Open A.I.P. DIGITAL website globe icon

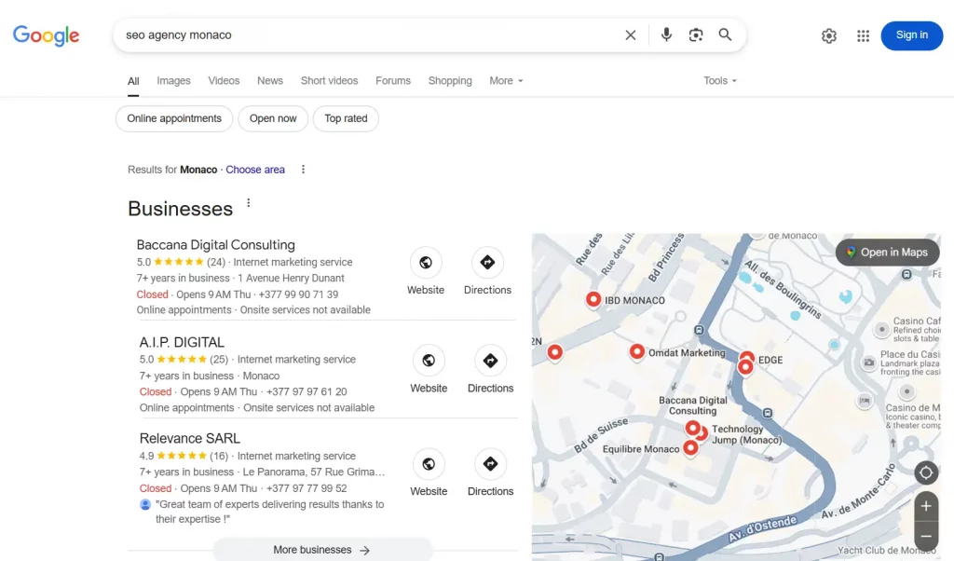click(429, 361)
